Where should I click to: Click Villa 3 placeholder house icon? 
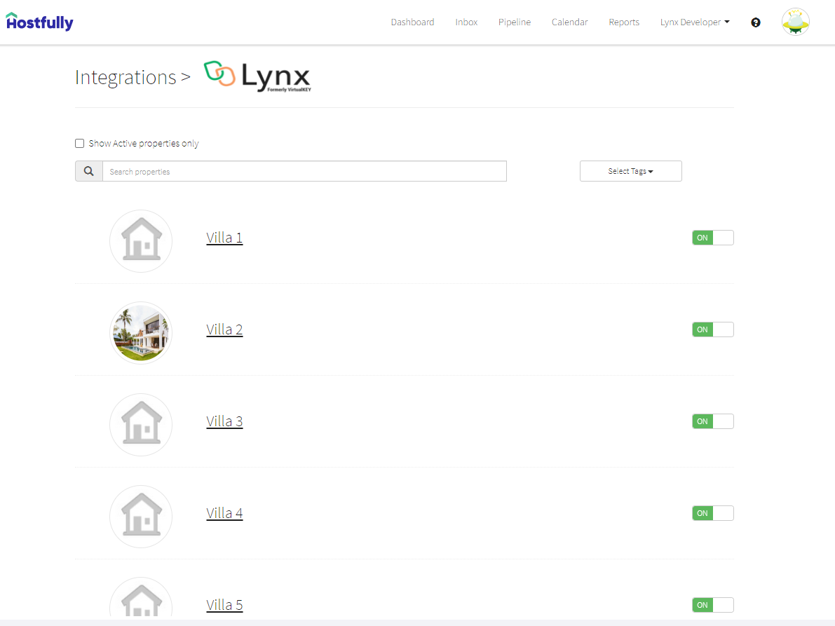pyautogui.click(x=141, y=424)
